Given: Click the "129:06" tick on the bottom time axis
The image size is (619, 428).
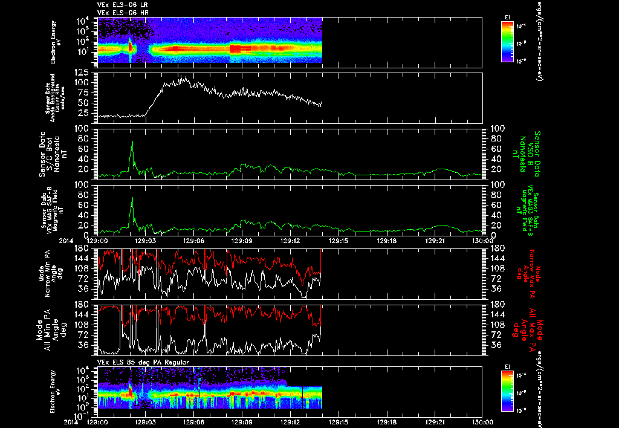Looking at the screenshot, I should 194,422.
